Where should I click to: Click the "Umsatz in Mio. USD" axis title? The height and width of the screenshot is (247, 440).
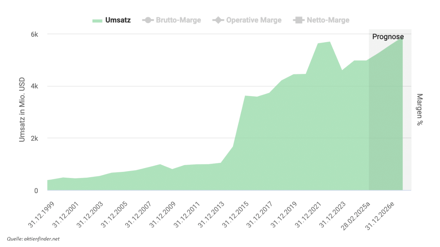tap(22, 110)
